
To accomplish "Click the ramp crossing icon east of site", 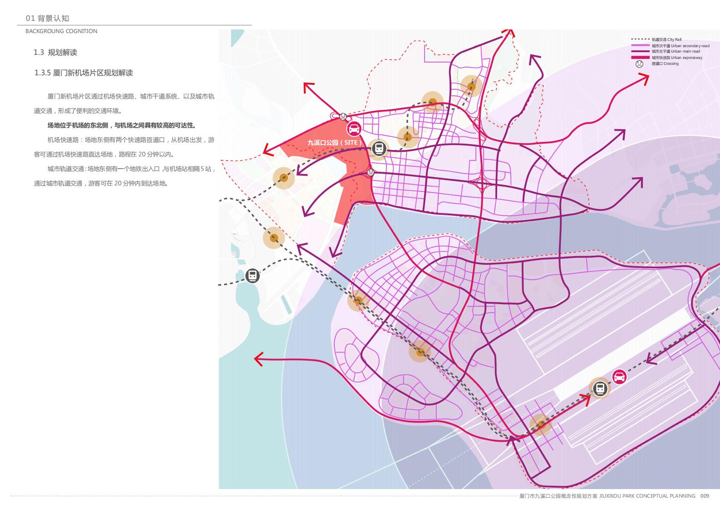I will (371, 172).
